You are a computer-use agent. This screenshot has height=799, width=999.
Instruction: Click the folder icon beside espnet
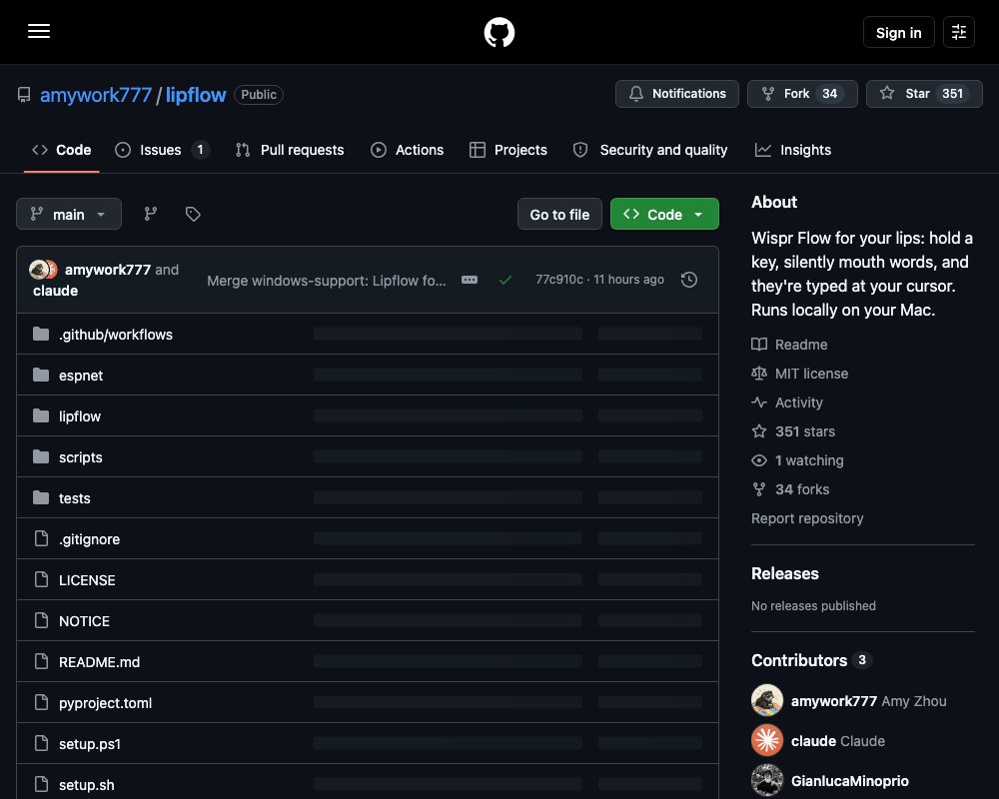tap(41, 375)
